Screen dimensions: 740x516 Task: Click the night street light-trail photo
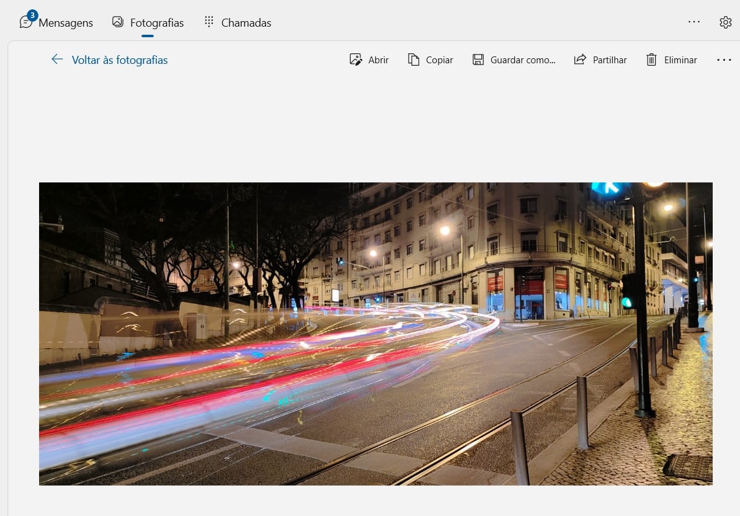point(375,334)
